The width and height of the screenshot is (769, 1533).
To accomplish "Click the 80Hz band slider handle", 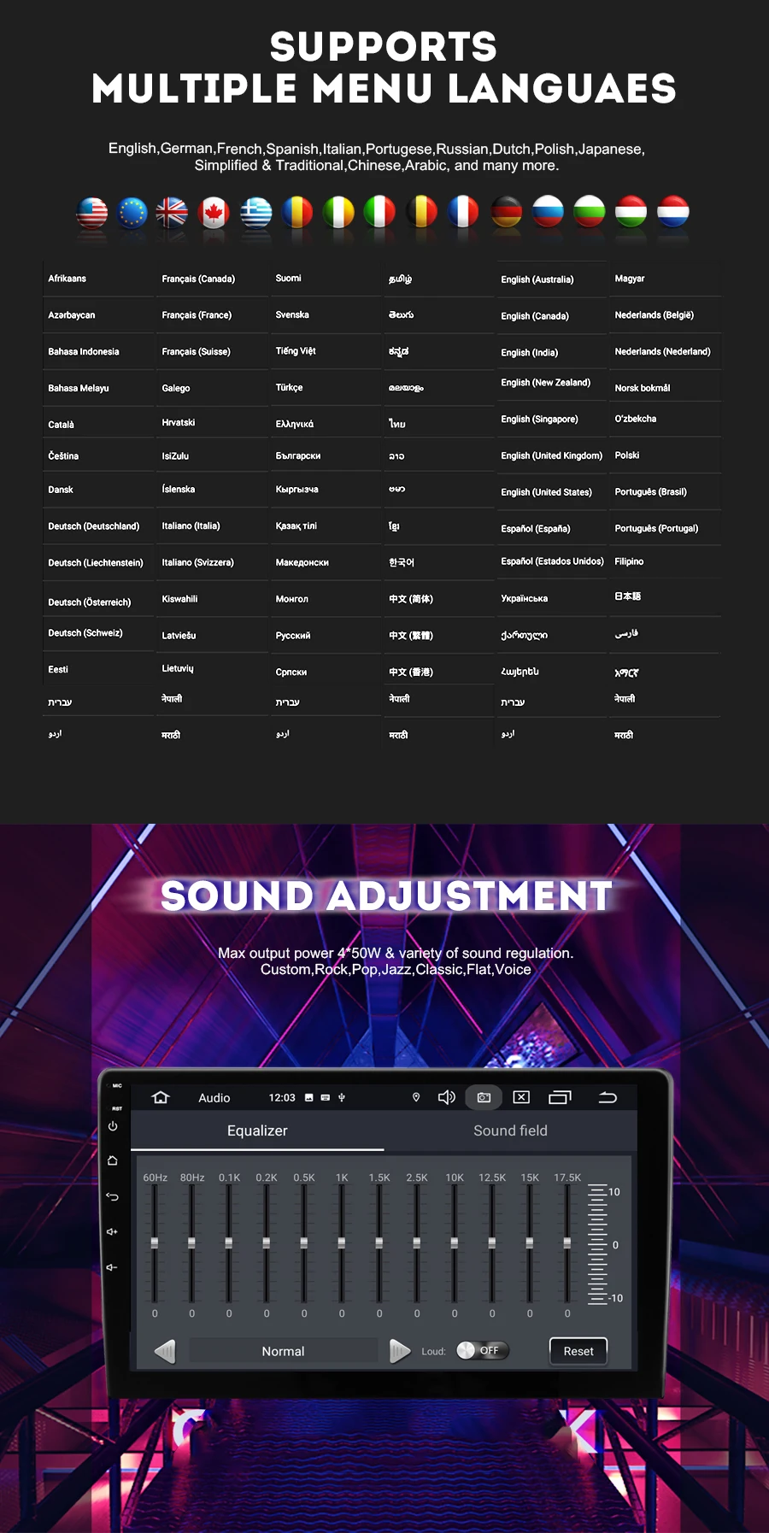I will click(191, 1243).
